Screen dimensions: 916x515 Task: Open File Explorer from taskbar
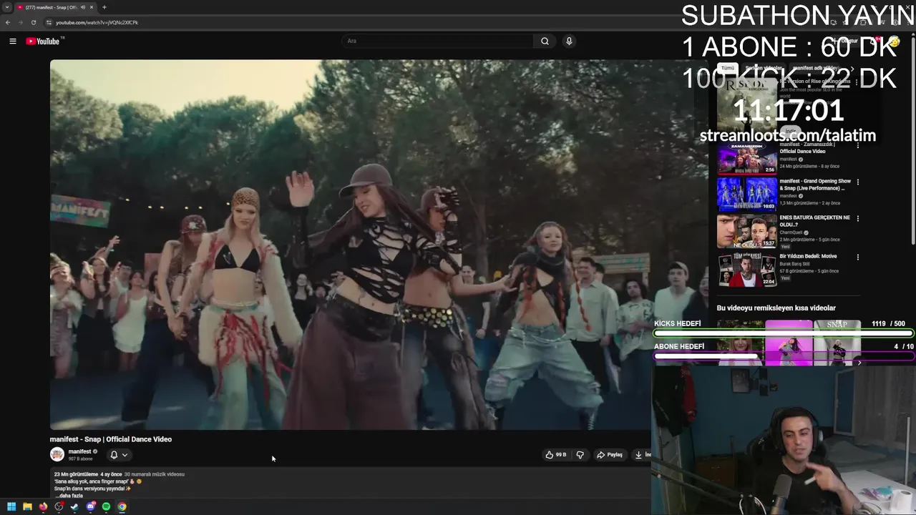coord(27,506)
